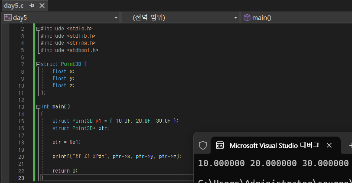The image size is (352, 183).
Task: Click the float y; declaration
Action: (x=63, y=78)
